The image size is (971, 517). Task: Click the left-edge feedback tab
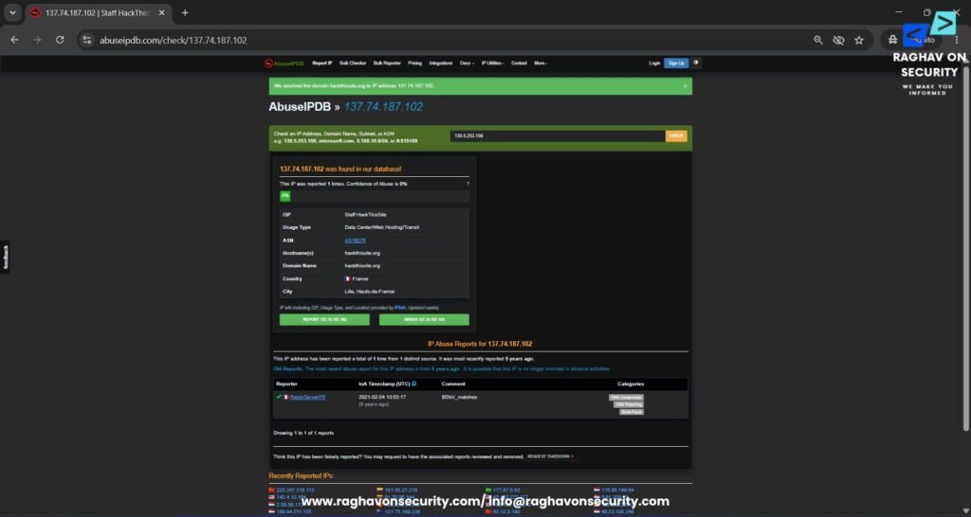click(x=5, y=258)
